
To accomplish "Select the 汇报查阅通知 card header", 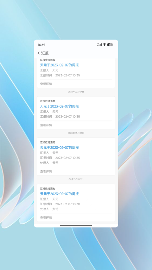I will tap(48, 60).
